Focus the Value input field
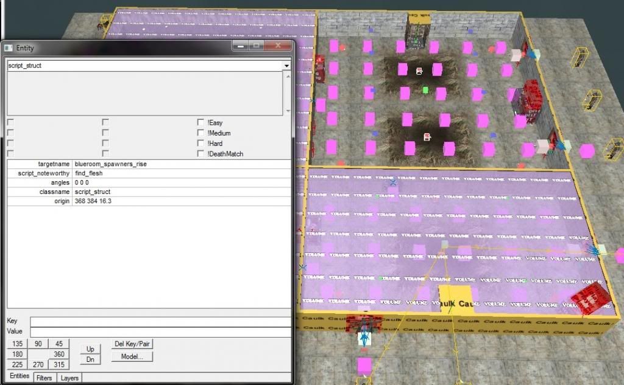This screenshot has height=385, width=624. coord(161,331)
